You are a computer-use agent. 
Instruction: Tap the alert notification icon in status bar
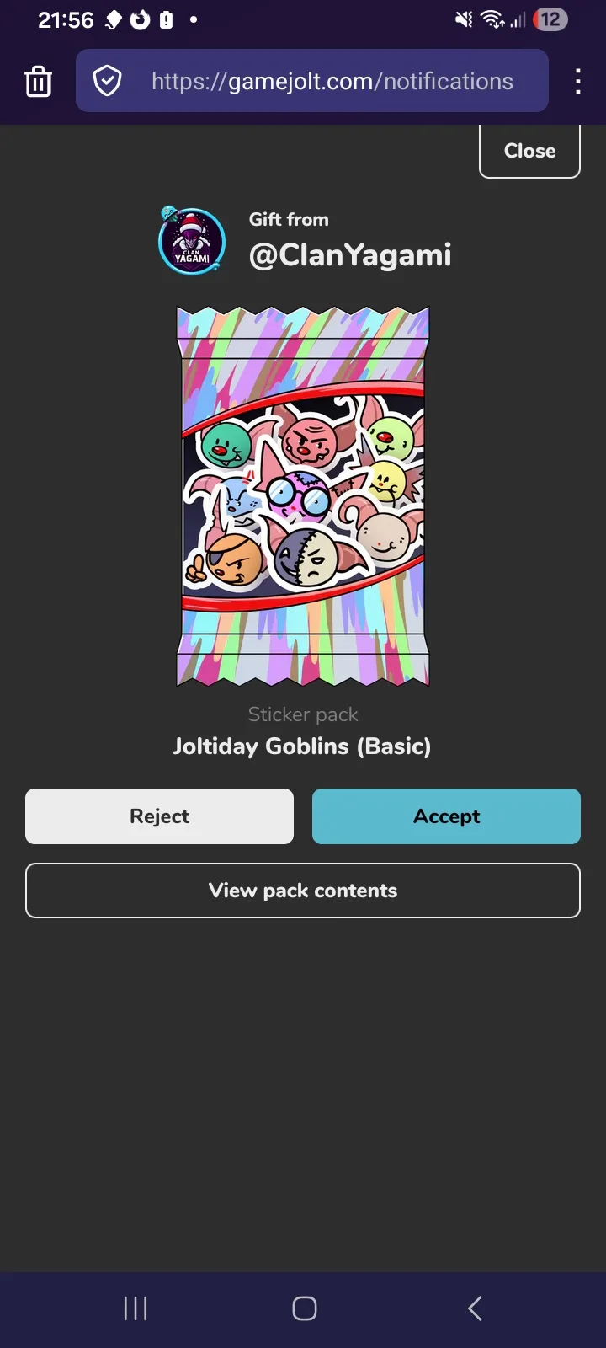point(167,19)
